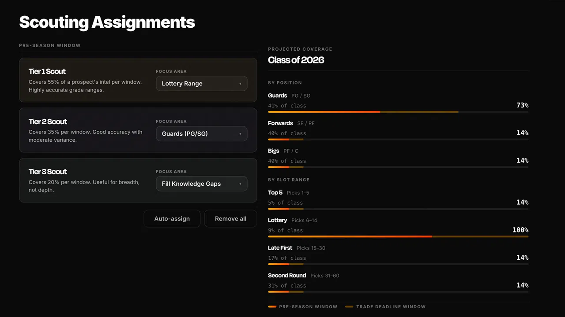Click the BY SLOT RANGE section label

289,180
